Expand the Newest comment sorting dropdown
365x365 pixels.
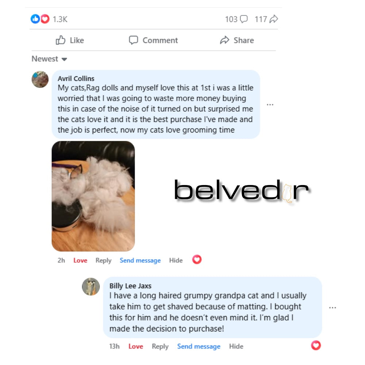[x=49, y=59]
